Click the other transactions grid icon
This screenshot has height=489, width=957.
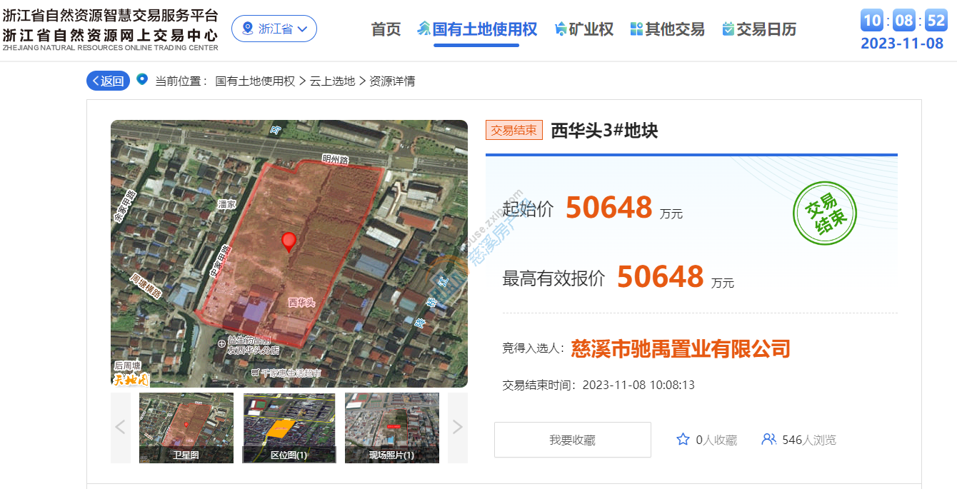coord(636,29)
